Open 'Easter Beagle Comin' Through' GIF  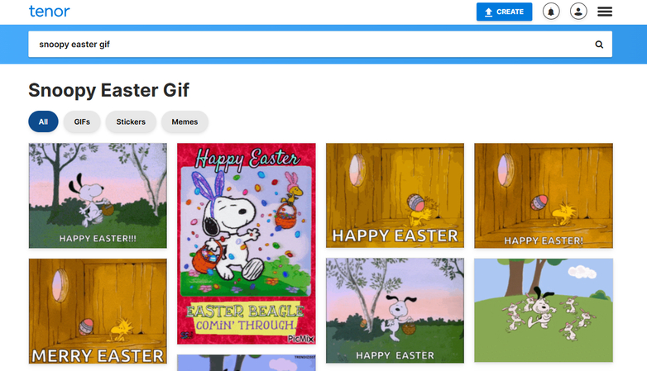[x=247, y=244]
